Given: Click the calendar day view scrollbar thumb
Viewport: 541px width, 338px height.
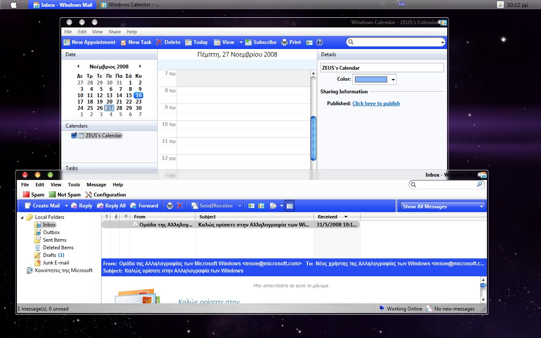Looking at the screenshot, I should tap(313, 138).
